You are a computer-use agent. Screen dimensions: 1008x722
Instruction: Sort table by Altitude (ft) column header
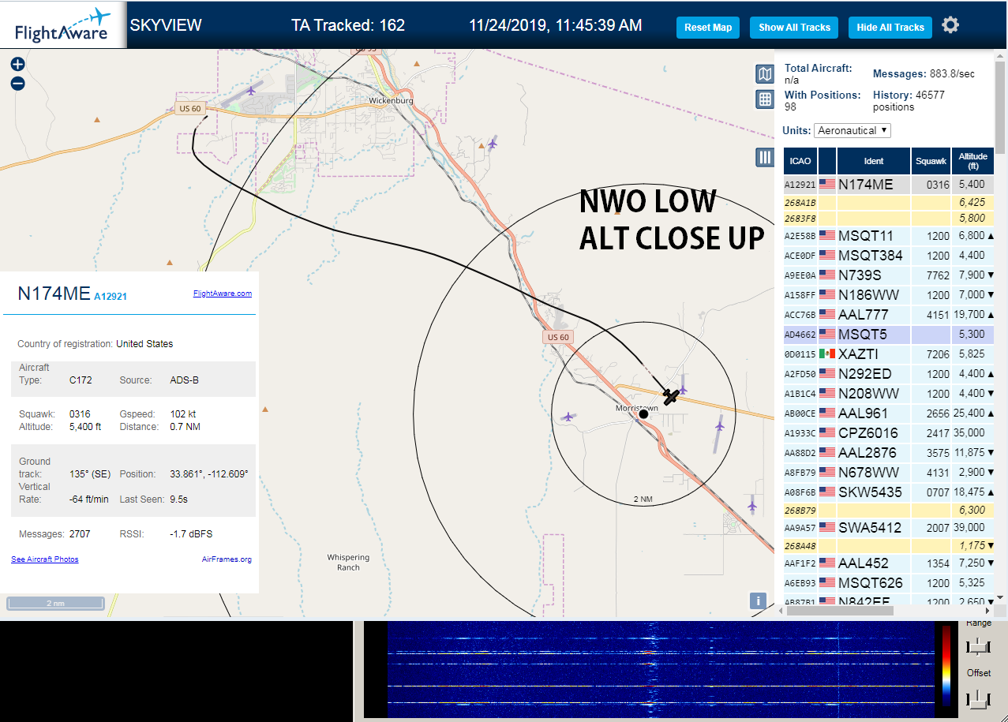pos(973,161)
